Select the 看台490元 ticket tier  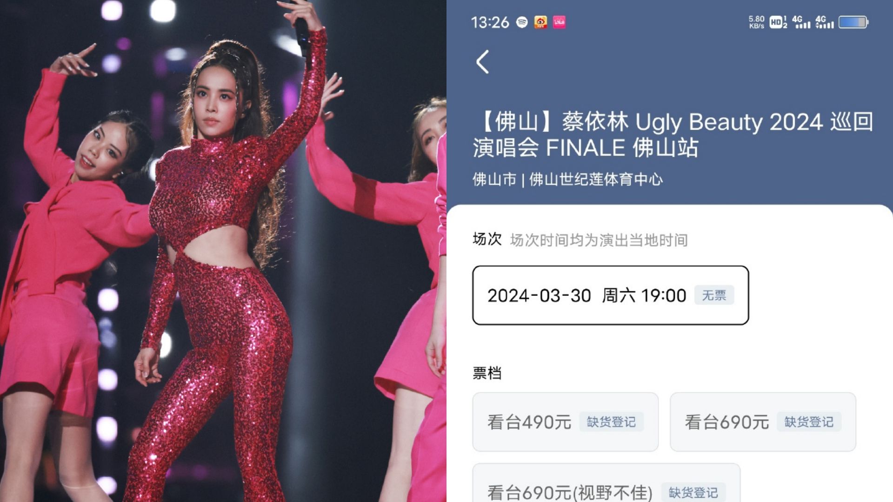[x=566, y=422]
